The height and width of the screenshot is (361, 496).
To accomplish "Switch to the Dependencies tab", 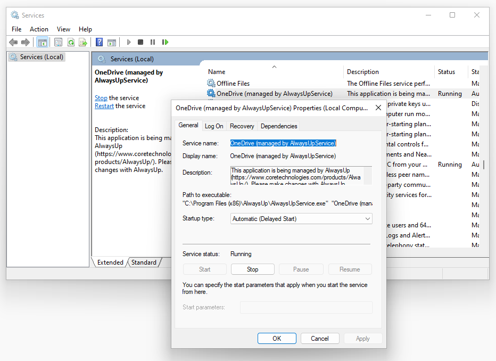I will [279, 126].
